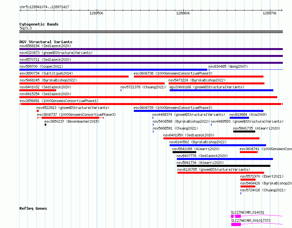The width and height of the screenshot is (292, 228).
Task: Click esv3890734 (Suktitipat2014) red bar
Action: click(x=74, y=77)
